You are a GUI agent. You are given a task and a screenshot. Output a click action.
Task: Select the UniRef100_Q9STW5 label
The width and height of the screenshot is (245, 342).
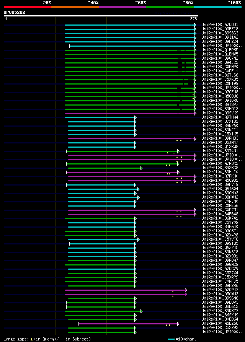pyautogui.click(x=220, y=244)
